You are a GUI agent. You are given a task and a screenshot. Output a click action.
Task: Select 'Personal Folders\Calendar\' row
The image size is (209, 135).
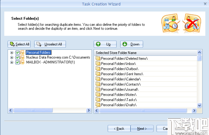click(x=146, y=79)
